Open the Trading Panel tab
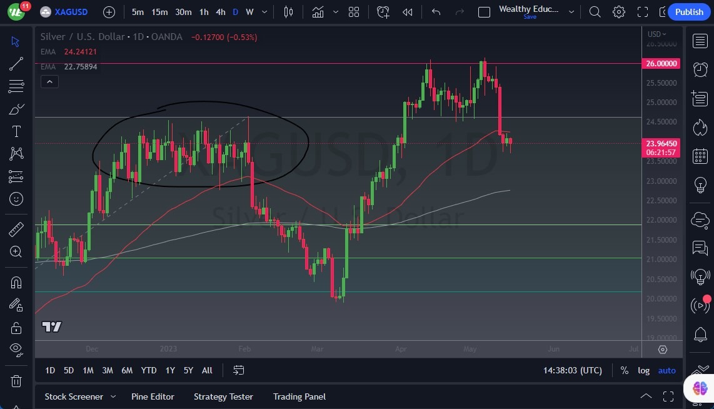This screenshot has height=409, width=714. coord(299,396)
